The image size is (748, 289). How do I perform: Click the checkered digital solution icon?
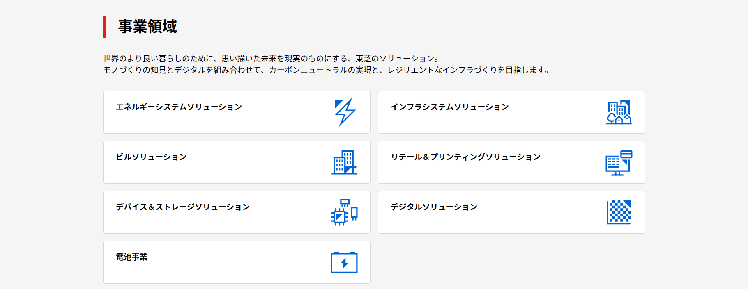pos(619,212)
